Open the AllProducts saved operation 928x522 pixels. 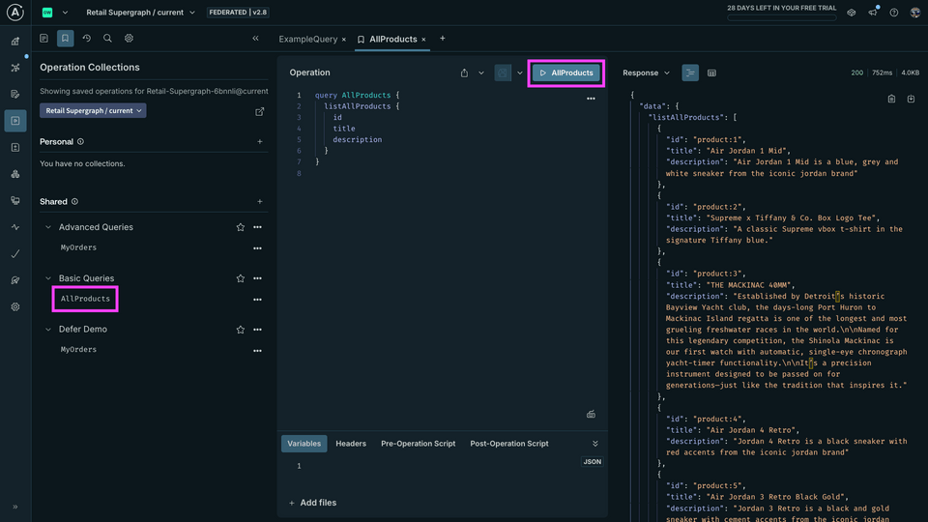pyautogui.click(x=85, y=299)
